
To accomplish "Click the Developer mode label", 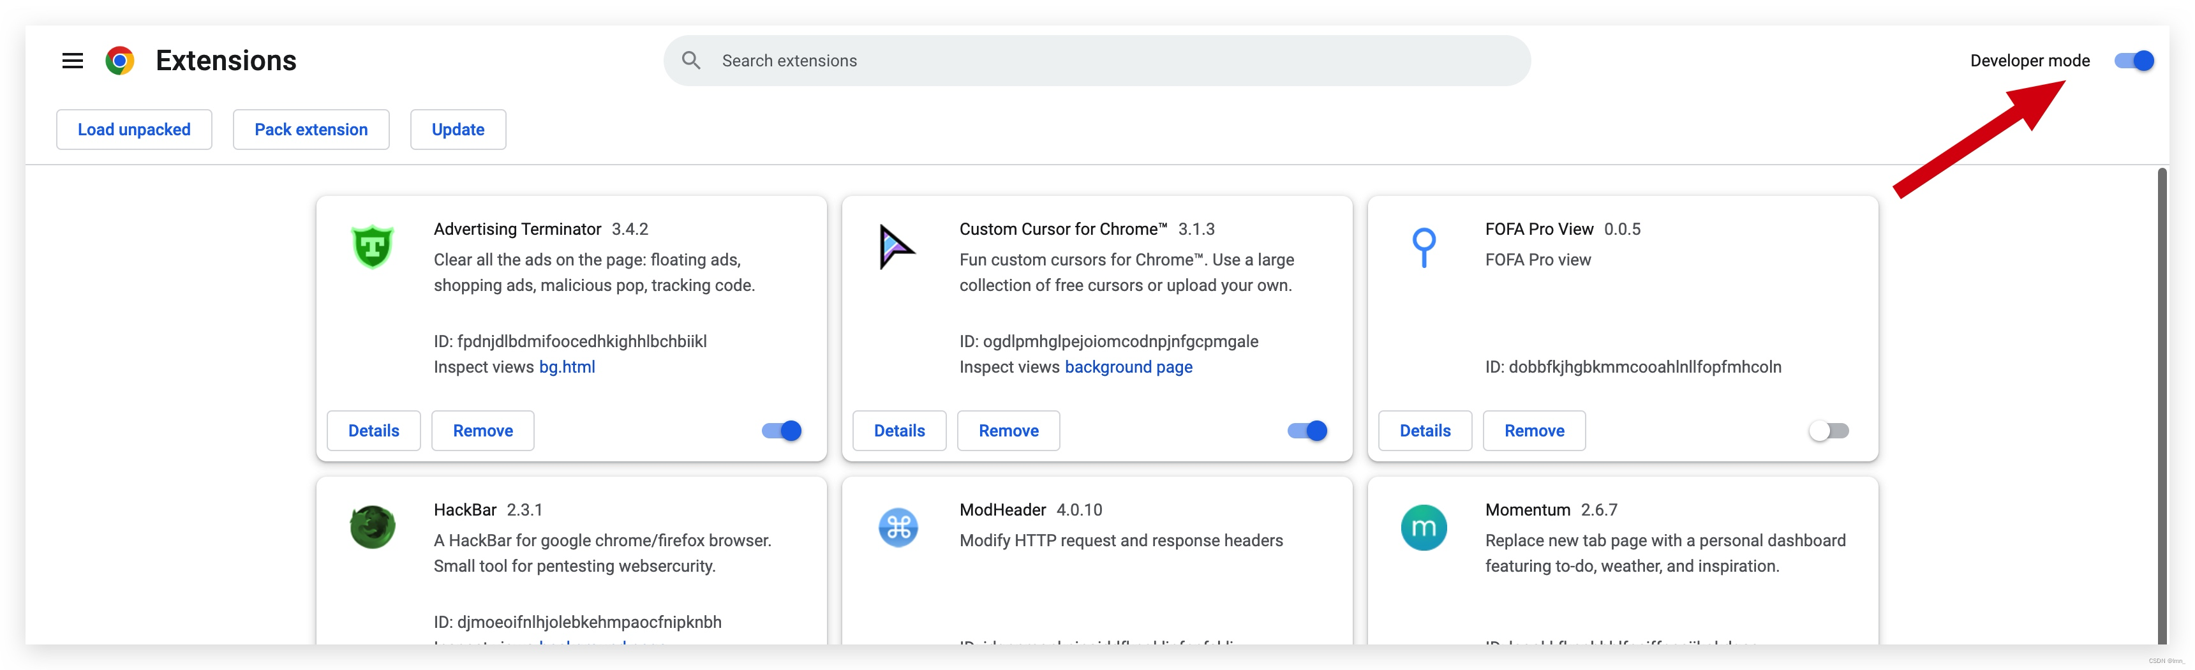I will (x=2029, y=61).
